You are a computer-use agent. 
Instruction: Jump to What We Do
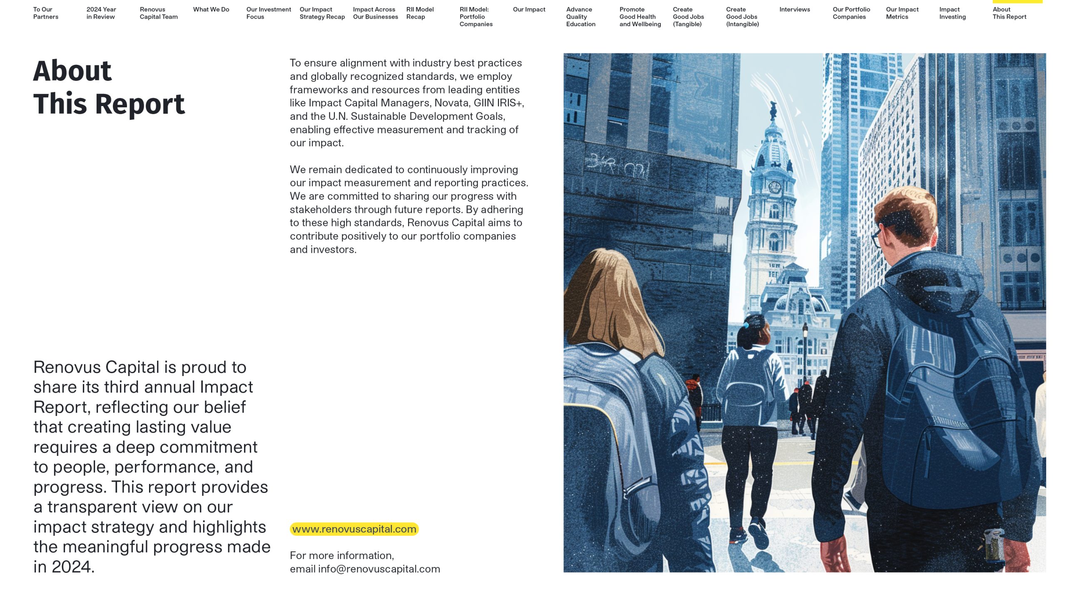(x=211, y=10)
